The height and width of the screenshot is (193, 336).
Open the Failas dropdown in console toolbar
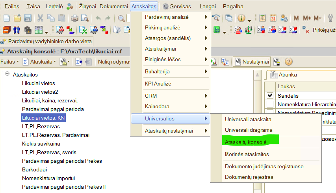tap(9, 62)
